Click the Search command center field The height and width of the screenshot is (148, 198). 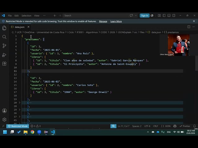tap(100, 15)
